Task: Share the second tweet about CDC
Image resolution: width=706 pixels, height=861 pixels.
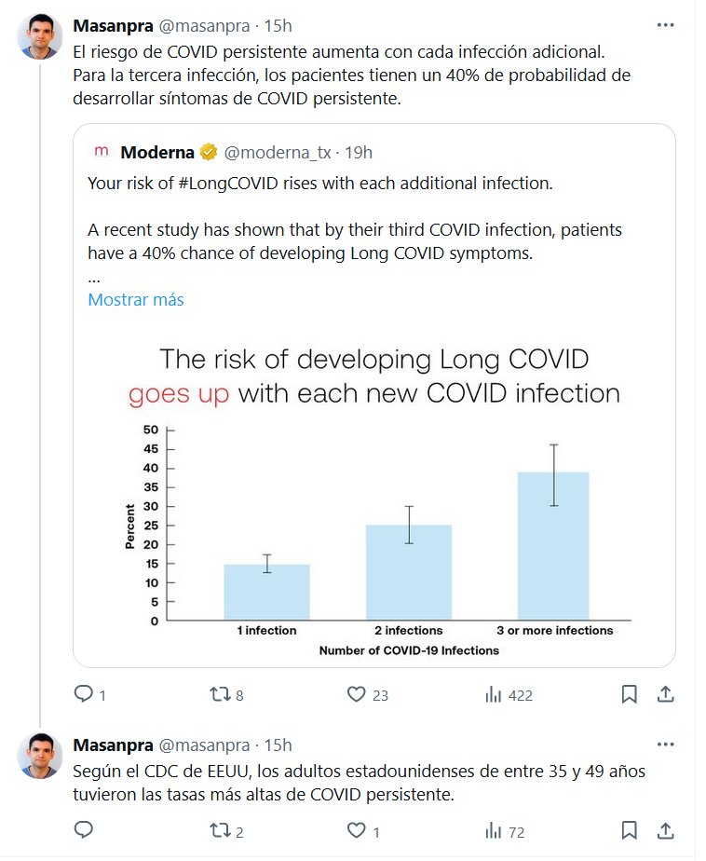Action: coord(666,829)
